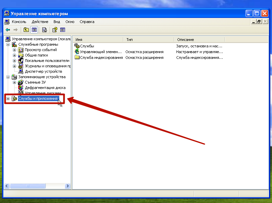Select Диспетчер устройств in the tree
272x203 pixels.
click(43, 71)
